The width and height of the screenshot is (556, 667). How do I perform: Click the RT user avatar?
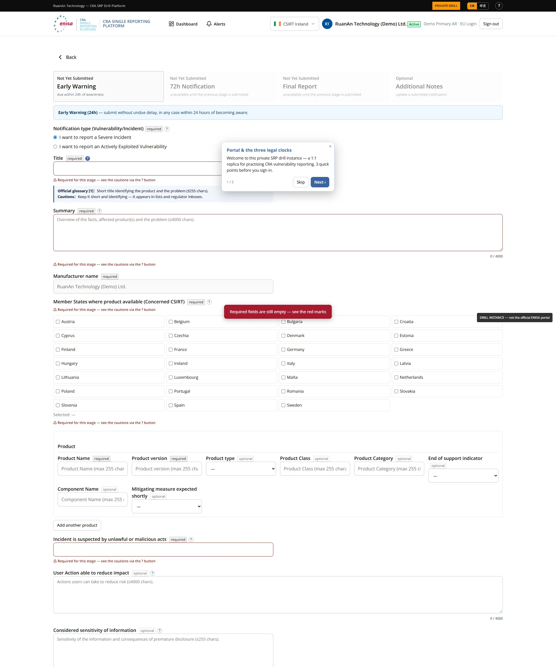tap(327, 24)
